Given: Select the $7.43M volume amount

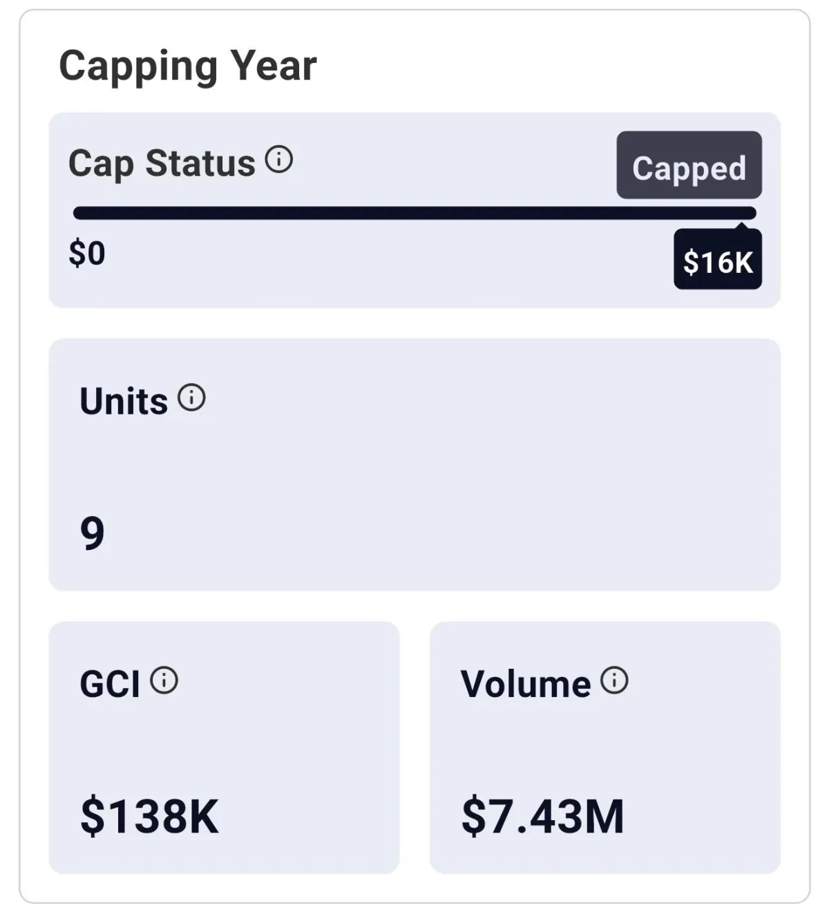Looking at the screenshot, I should (x=543, y=816).
